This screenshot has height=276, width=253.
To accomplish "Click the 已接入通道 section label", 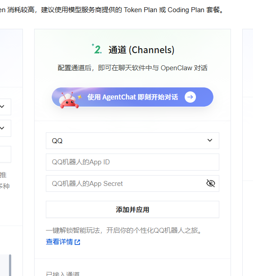I will (63, 274).
